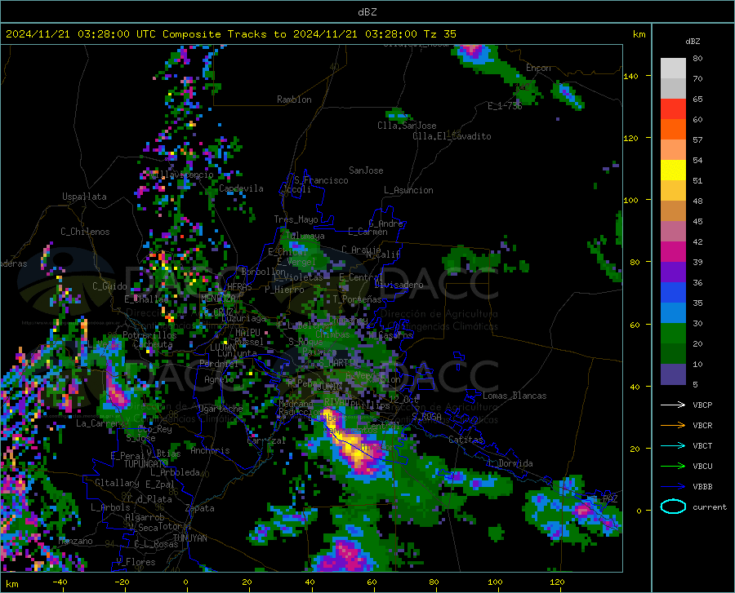Click the 'Gltallary' place label
735x593 pixels.
pos(117,483)
